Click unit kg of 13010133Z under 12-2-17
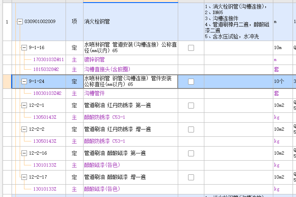This screenshot has width=296, height=197. pos(283,189)
